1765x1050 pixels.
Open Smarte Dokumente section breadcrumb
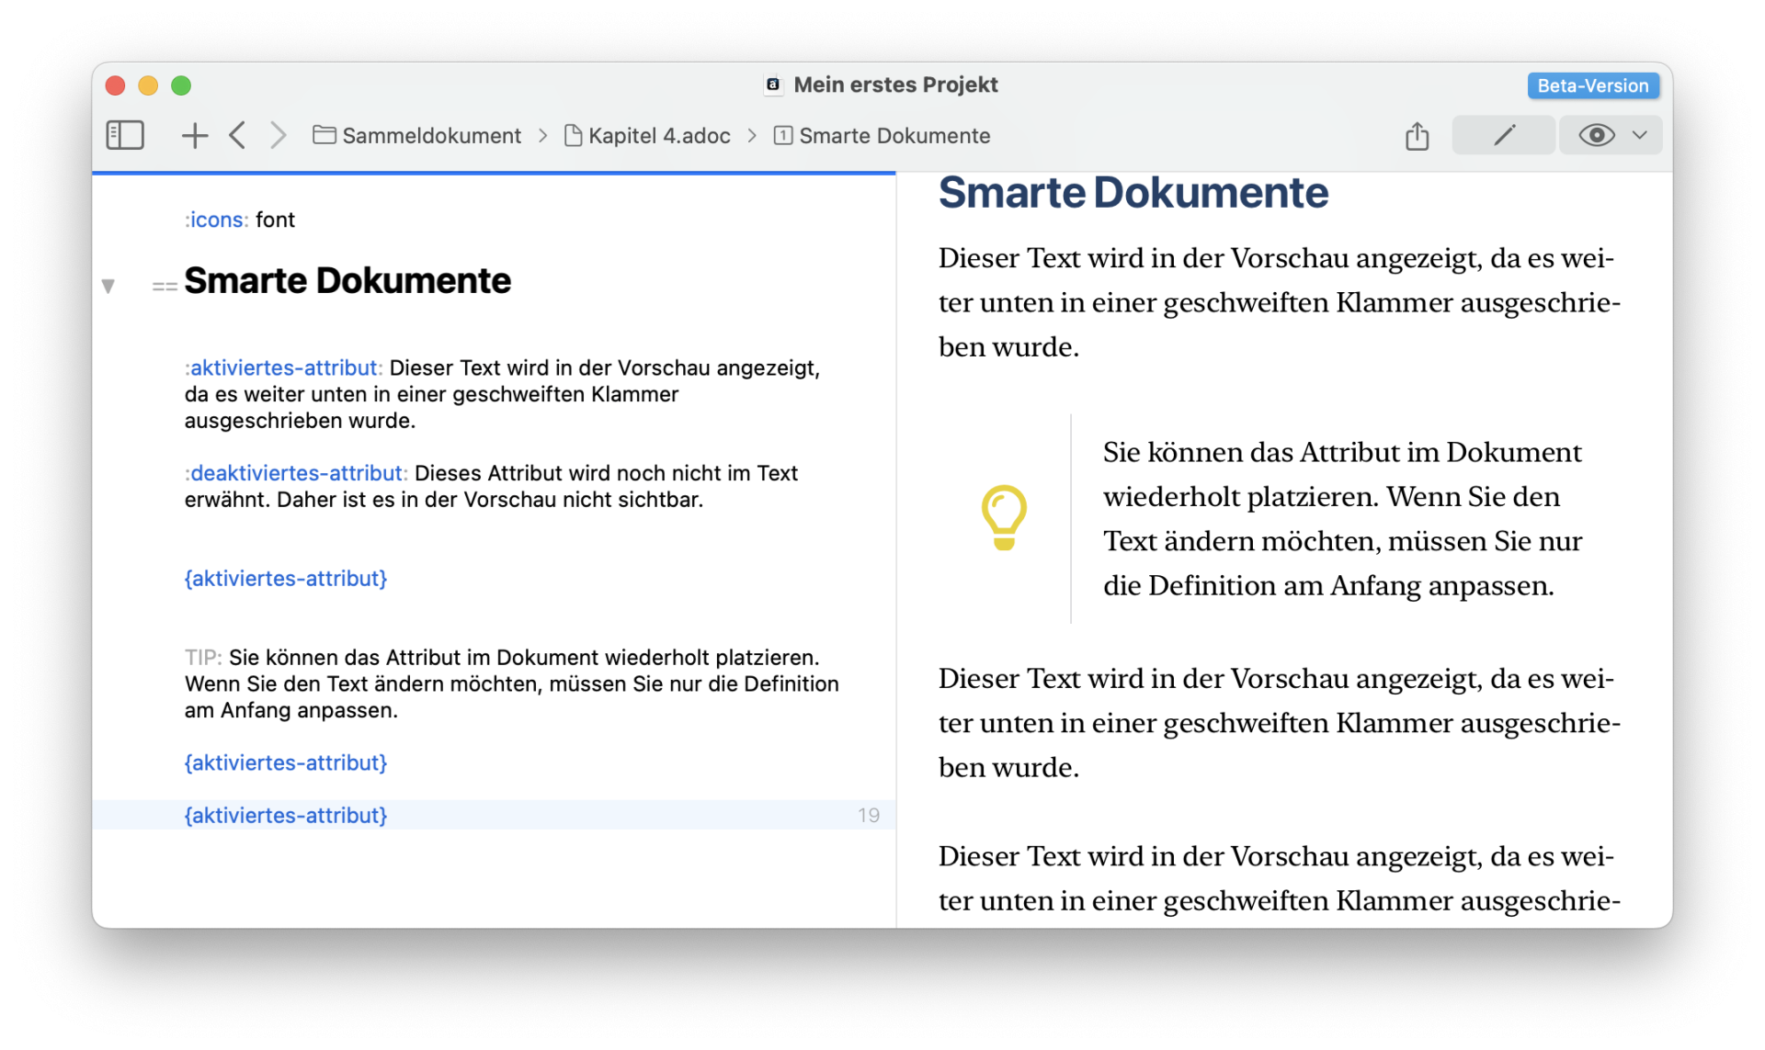tap(882, 135)
